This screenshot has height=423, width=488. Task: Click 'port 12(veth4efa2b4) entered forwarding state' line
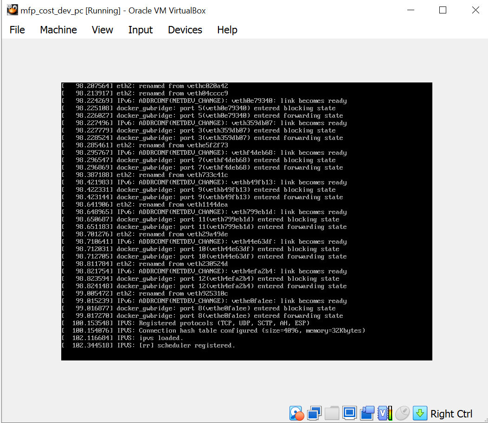click(204, 286)
